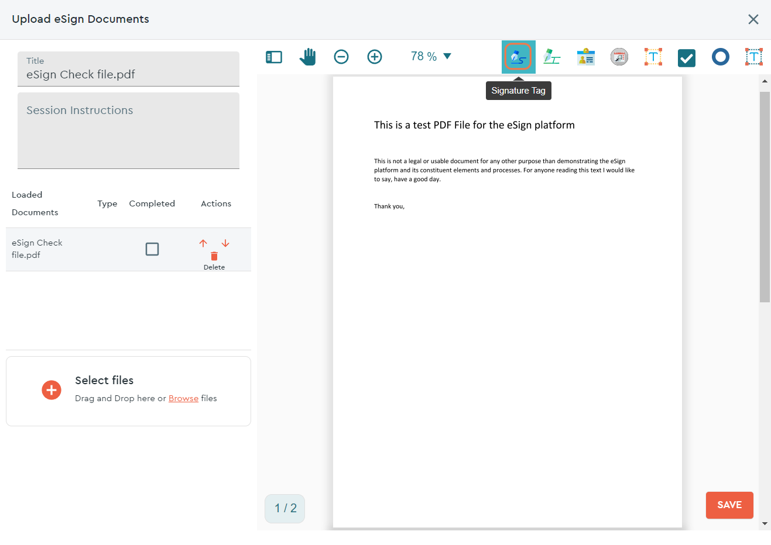This screenshot has width=771, height=545.
Task: Select the orange-cornered text box tag
Action: pos(653,57)
